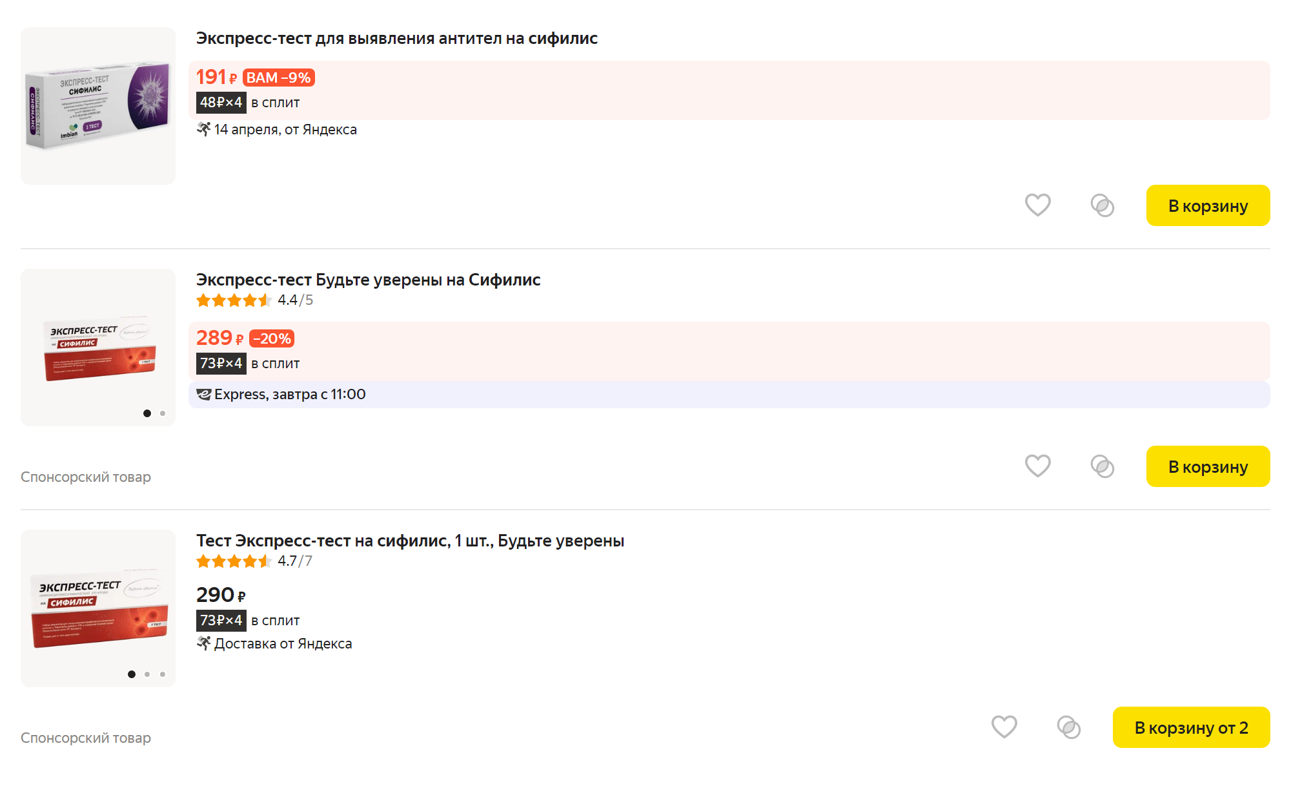Open 'Экспресс-тест Будьте уверены на Сифилис' title
Viewport: 1291px width, 788px height.
click(369, 280)
